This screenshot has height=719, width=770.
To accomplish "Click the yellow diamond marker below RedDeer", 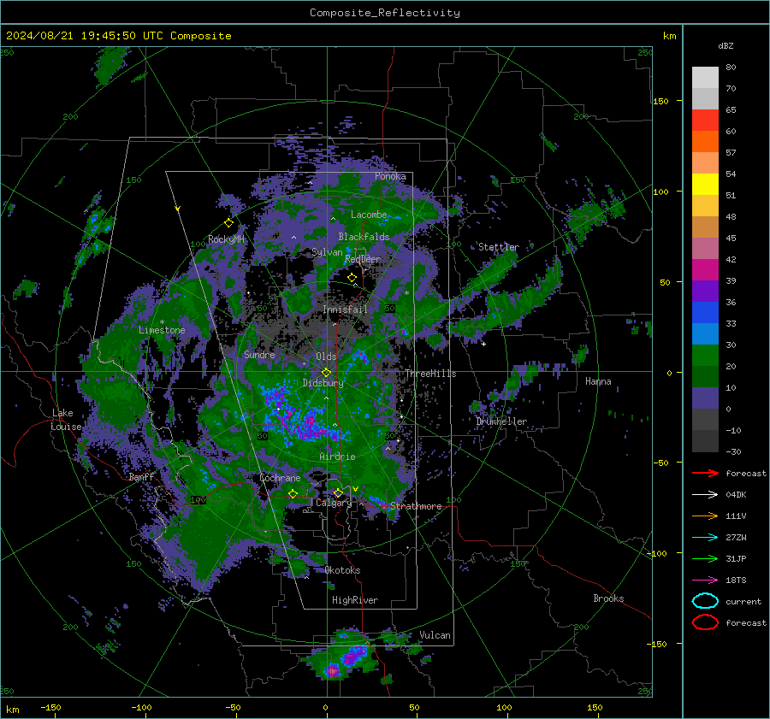I will [352, 278].
